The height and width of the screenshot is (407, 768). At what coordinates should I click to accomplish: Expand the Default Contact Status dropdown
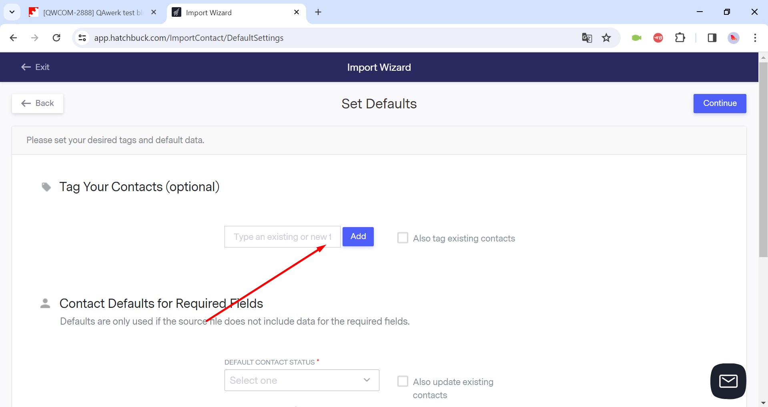tap(302, 380)
